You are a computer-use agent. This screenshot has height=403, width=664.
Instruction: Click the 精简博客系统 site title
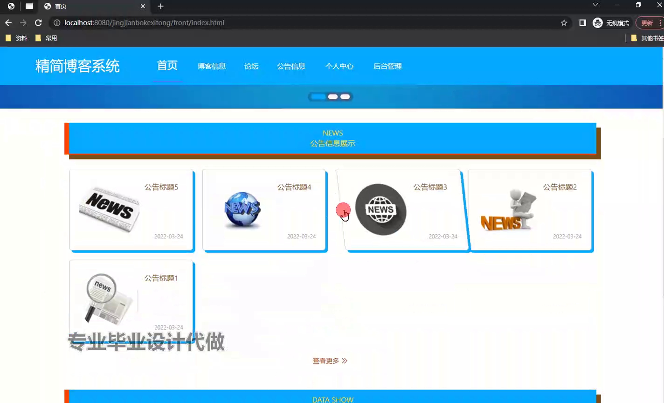77,66
